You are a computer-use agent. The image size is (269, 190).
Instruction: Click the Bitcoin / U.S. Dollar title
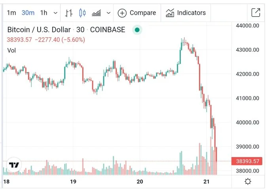[x=39, y=30]
